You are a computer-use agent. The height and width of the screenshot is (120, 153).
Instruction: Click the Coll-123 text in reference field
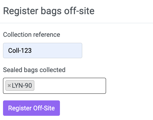coord(20,50)
